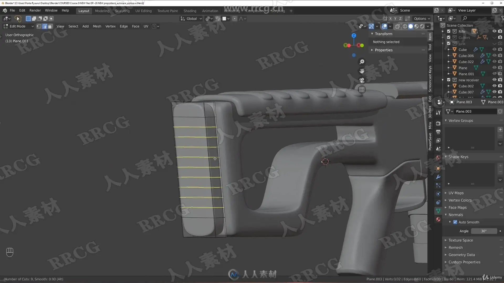Hide Cube.006 with eye icon
The width and height of the screenshot is (504, 283).
[494, 56]
